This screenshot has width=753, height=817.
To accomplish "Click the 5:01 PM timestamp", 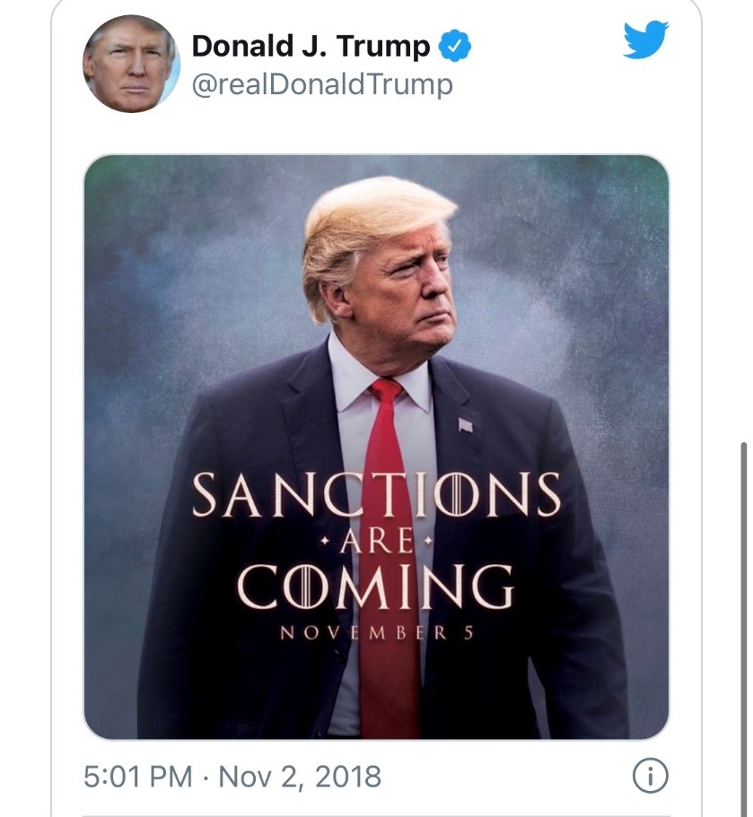I will tap(137, 777).
